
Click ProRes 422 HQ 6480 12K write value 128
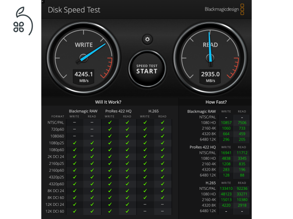click(x=226, y=175)
